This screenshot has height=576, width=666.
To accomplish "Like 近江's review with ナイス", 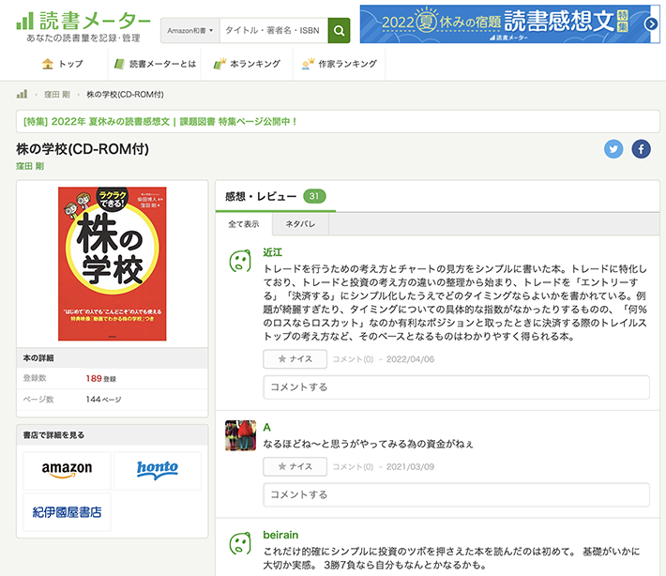I will tap(295, 359).
